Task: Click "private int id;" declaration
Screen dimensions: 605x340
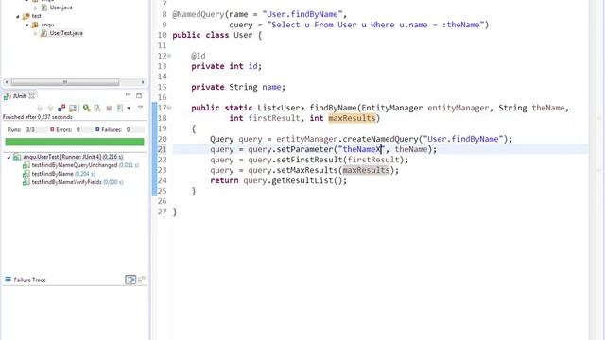Action: click(x=226, y=66)
